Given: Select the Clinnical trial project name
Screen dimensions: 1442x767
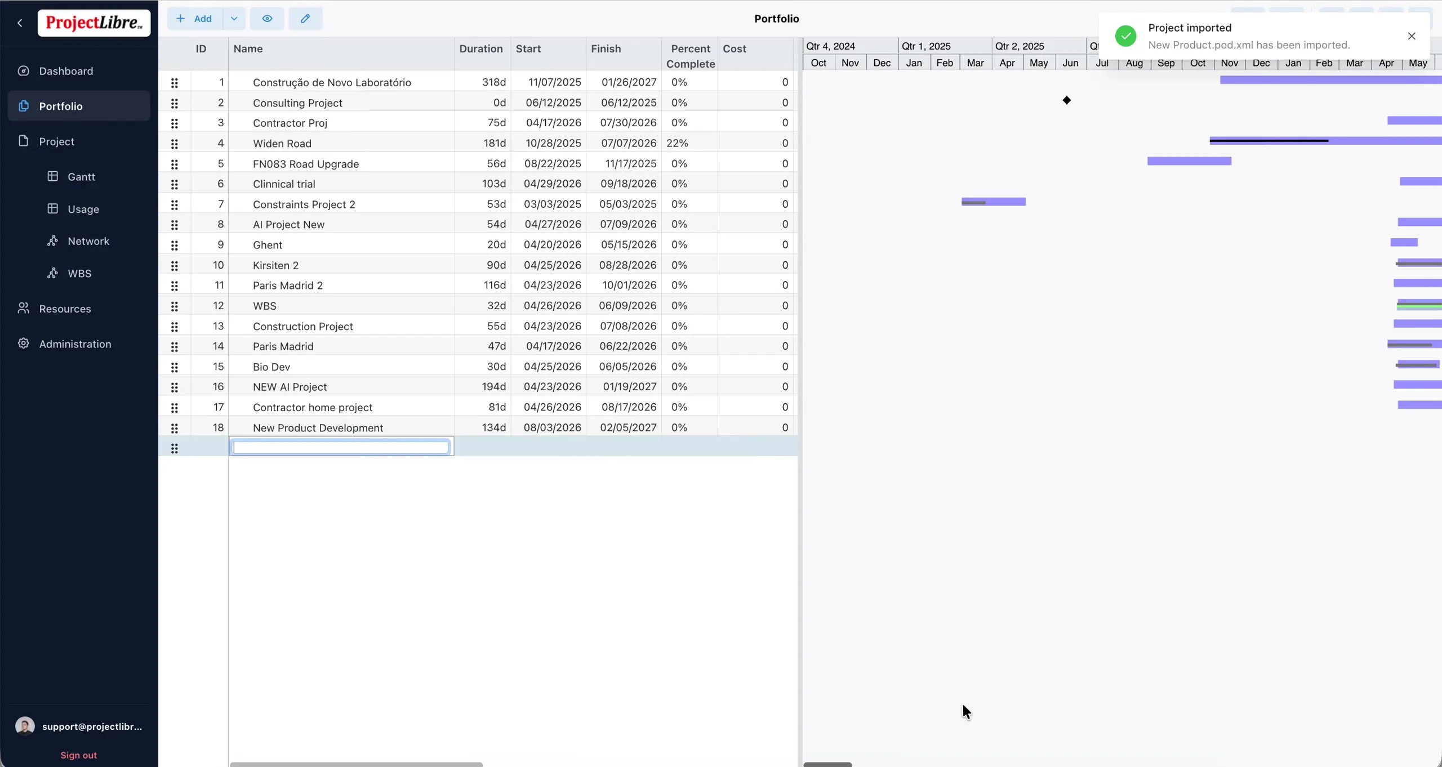Looking at the screenshot, I should point(284,184).
